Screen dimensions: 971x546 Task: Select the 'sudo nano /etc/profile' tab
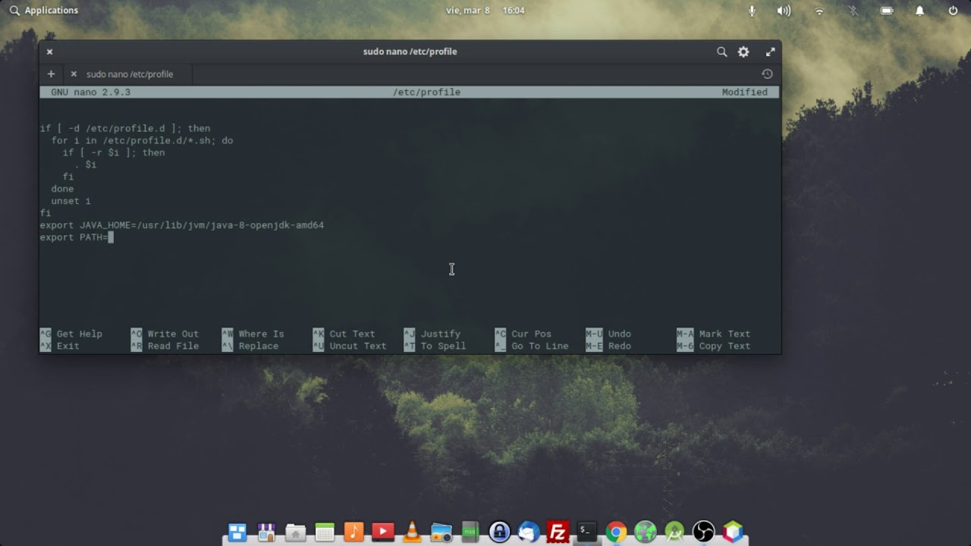[x=129, y=74]
